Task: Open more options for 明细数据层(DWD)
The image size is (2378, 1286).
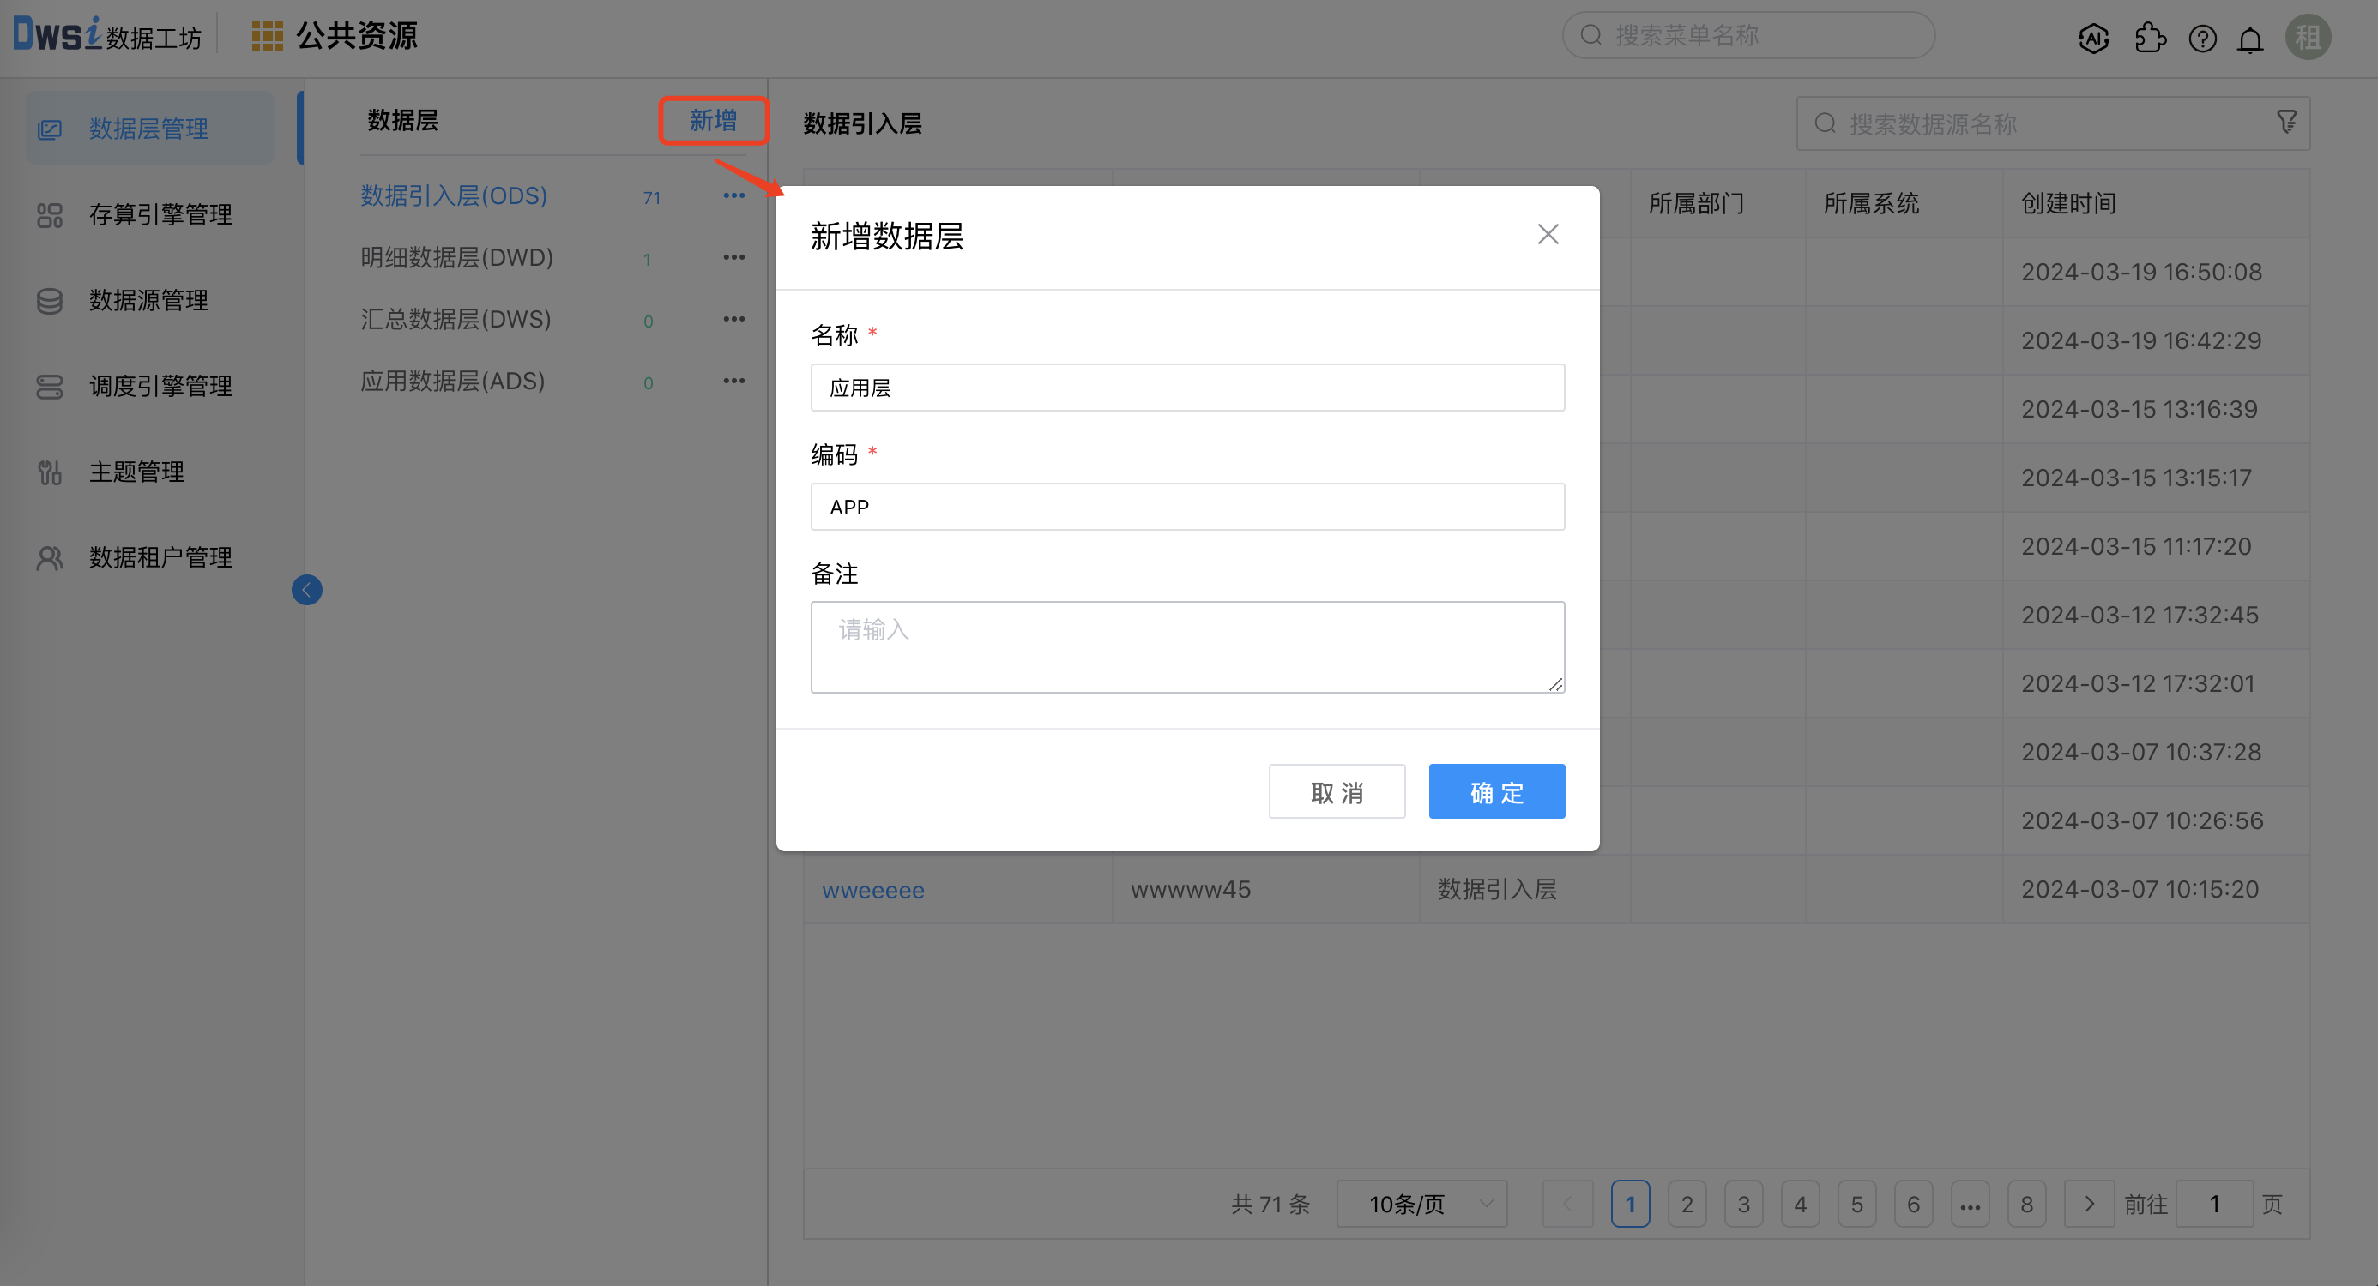Action: [733, 257]
